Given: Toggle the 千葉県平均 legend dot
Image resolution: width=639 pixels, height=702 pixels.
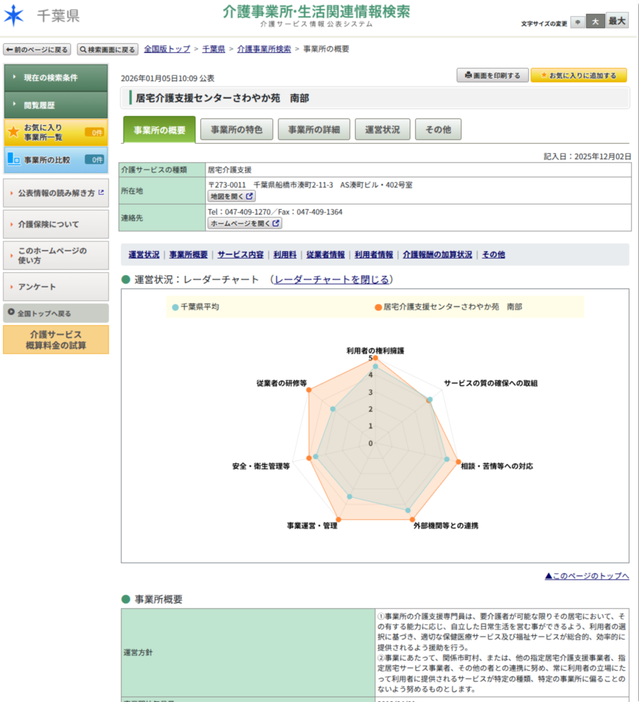Looking at the screenshot, I should pos(175,307).
